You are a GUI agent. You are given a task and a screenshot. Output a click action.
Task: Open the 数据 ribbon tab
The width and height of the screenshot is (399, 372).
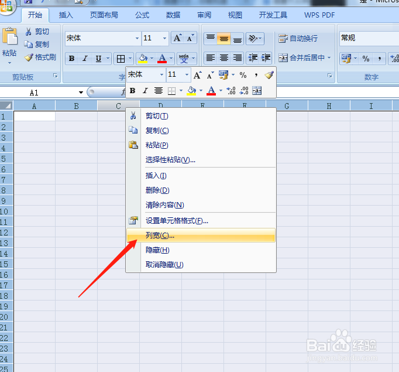point(173,15)
